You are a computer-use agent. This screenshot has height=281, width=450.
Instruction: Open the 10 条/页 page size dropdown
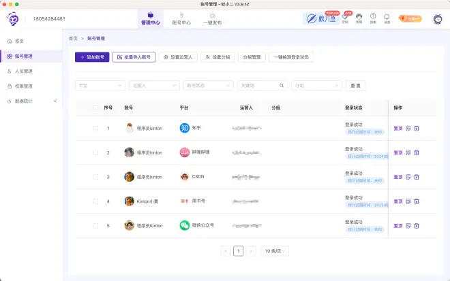pos(275,251)
